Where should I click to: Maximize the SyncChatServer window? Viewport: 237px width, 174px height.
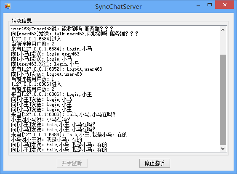pos(210,5)
